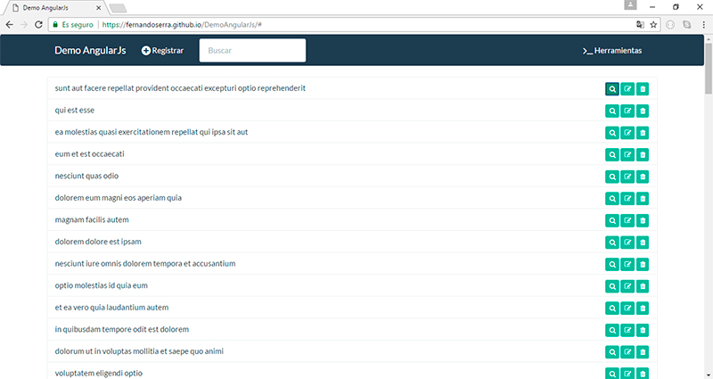
Task: Open the translate page icon in address bar
Action: 640,25
